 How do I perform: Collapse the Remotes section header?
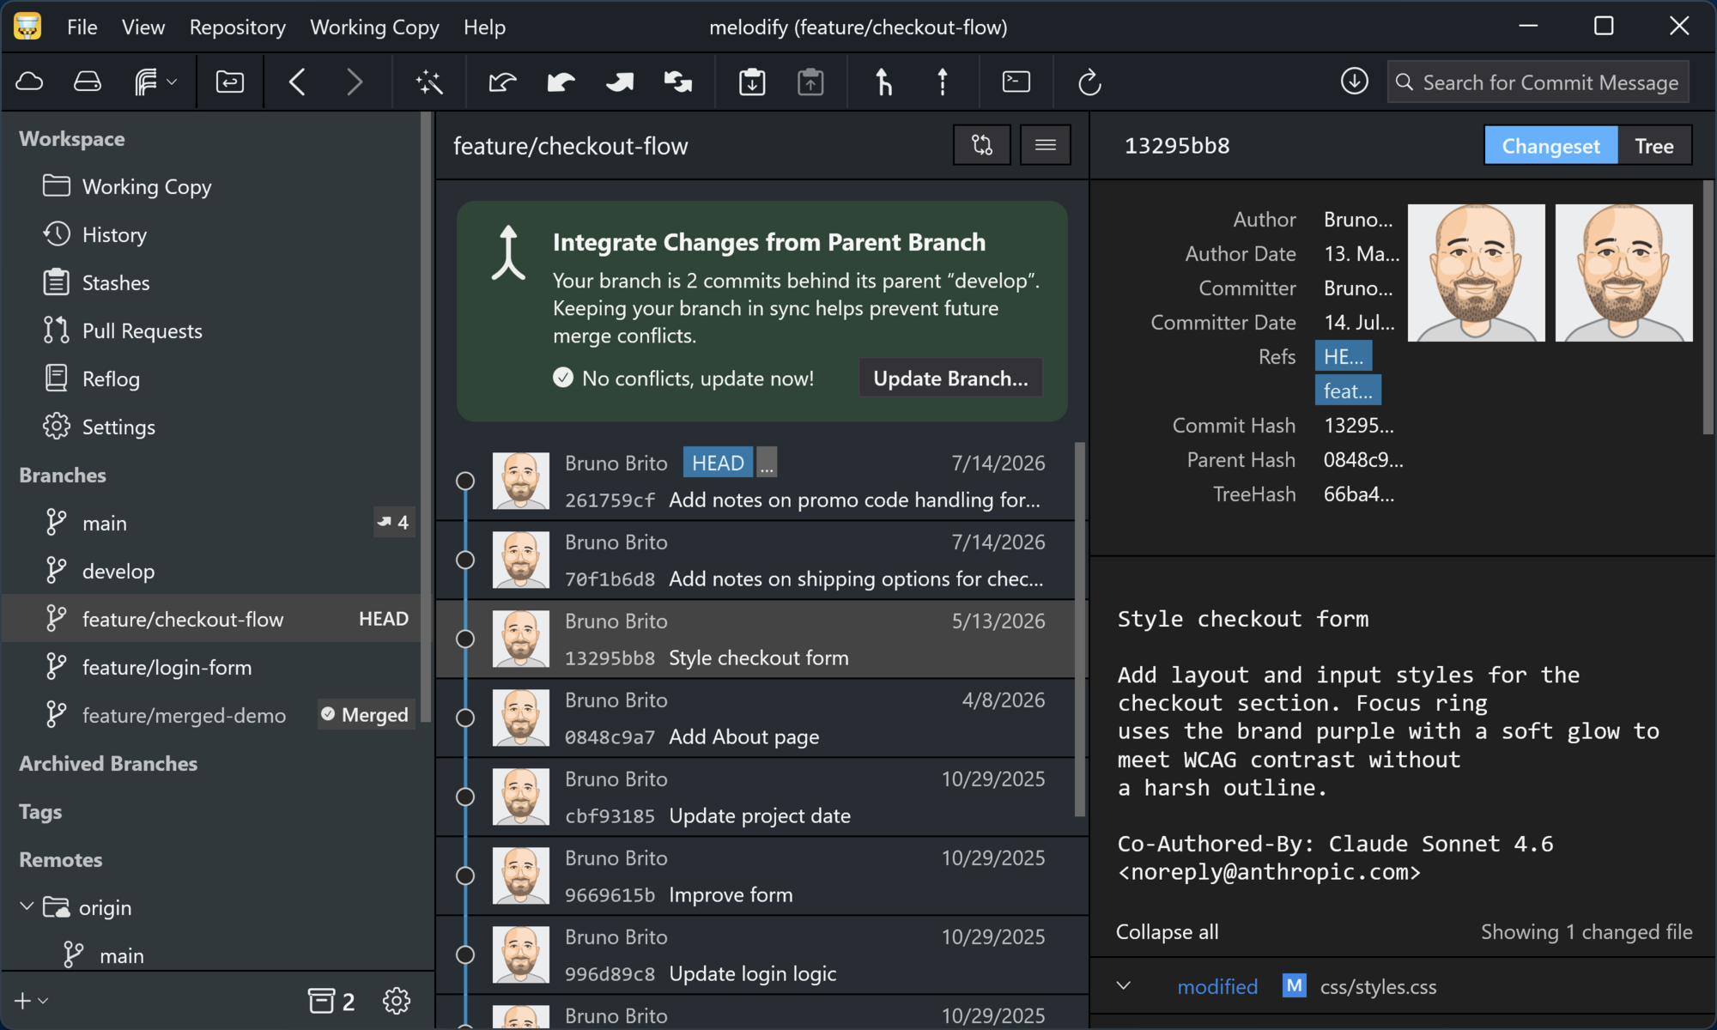[60, 859]
